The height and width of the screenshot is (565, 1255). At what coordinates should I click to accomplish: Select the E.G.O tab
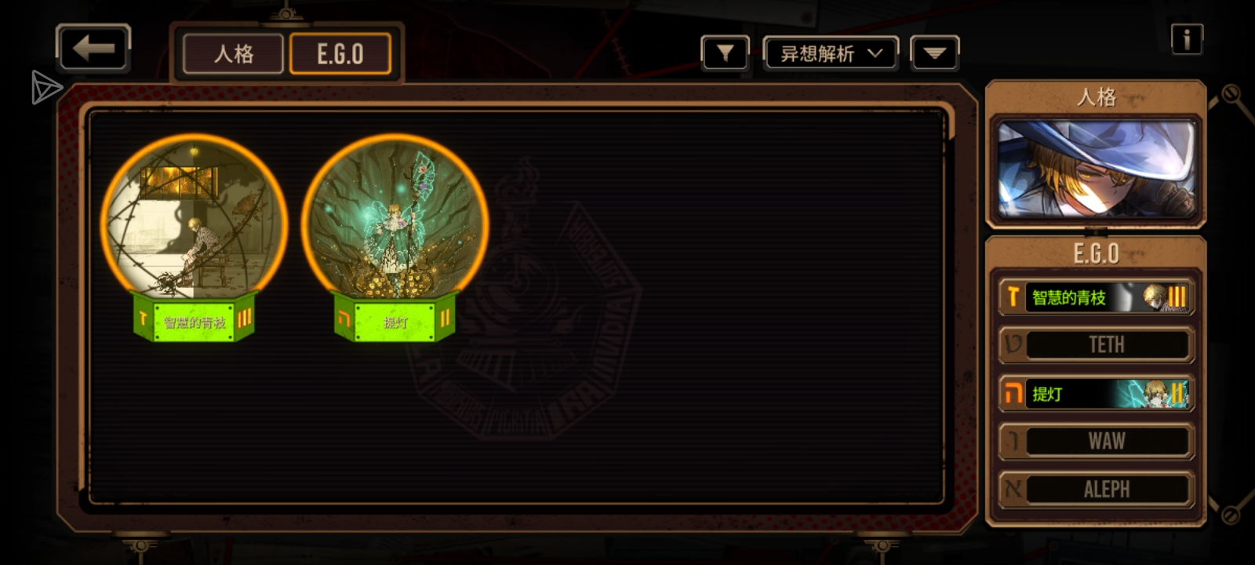coord(340,54)
